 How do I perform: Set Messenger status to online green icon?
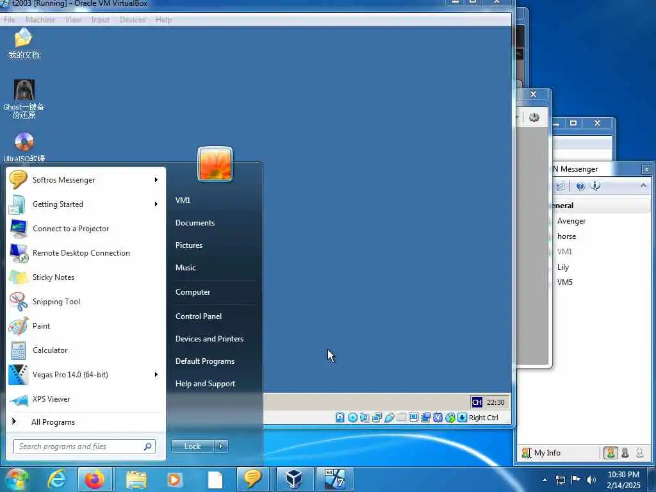pyautogui.click(x=611, y=453)
